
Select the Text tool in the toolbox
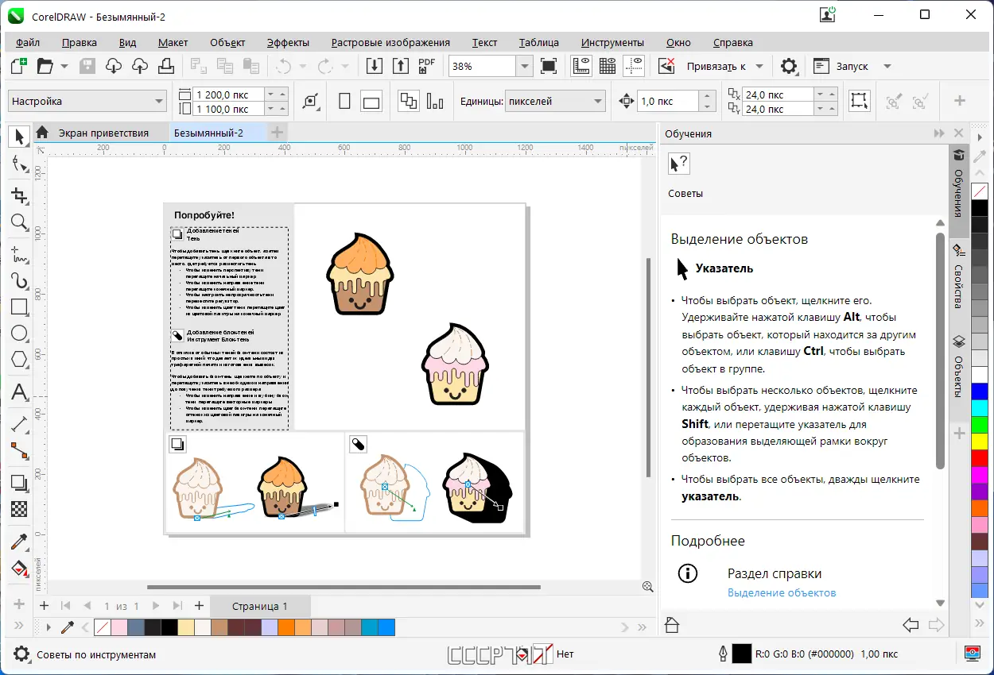click(x=19, y=392)
